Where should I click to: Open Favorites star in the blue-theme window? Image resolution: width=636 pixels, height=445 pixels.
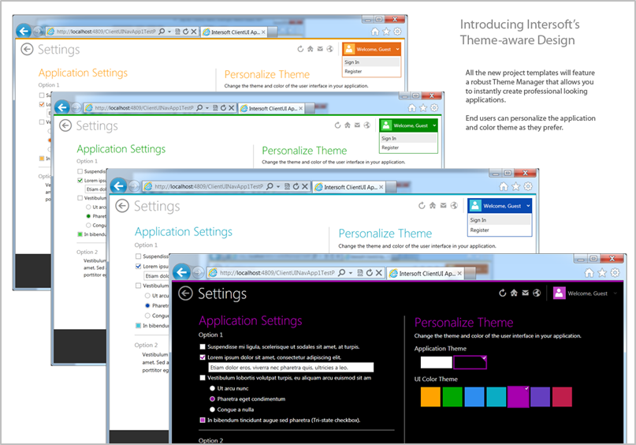(x=515, y=186)
